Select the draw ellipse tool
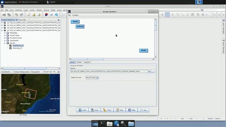The width and height of the screenshot is (226, 127). click(203, 15)
